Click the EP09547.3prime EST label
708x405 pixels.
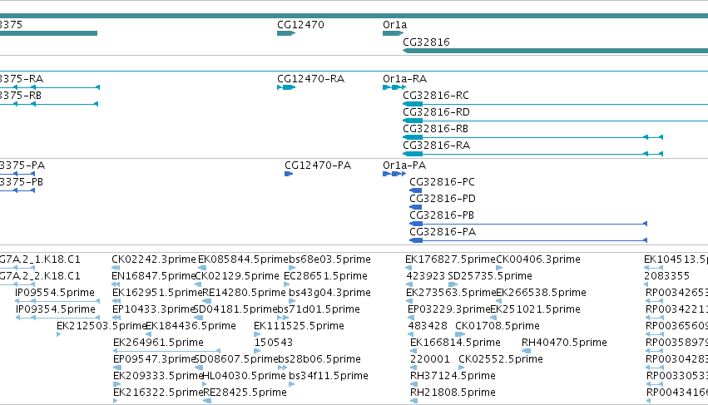click(x=154, y=359)
